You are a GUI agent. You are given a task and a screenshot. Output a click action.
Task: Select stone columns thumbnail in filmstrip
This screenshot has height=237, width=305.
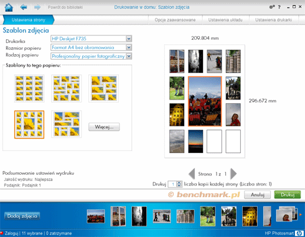point(185,216)
